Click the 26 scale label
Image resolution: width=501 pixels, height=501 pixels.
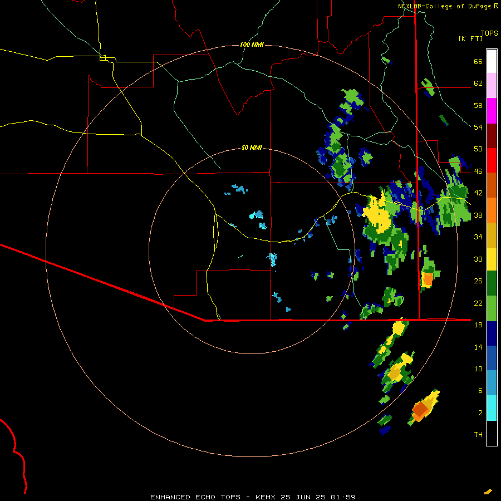pos(478,281)
